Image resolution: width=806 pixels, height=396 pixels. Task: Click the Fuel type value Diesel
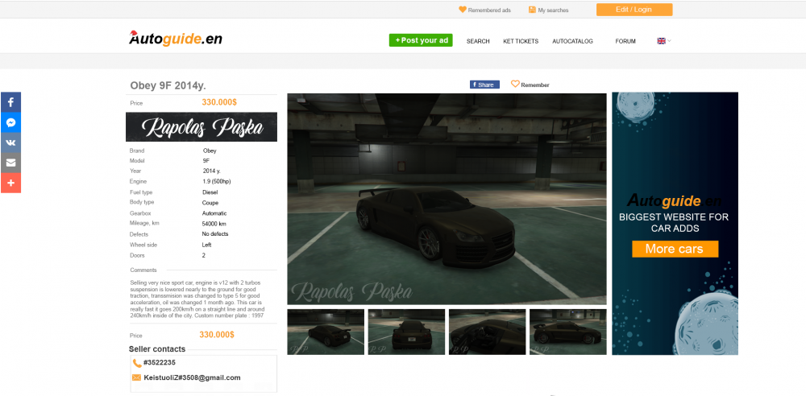coord(210,192)
